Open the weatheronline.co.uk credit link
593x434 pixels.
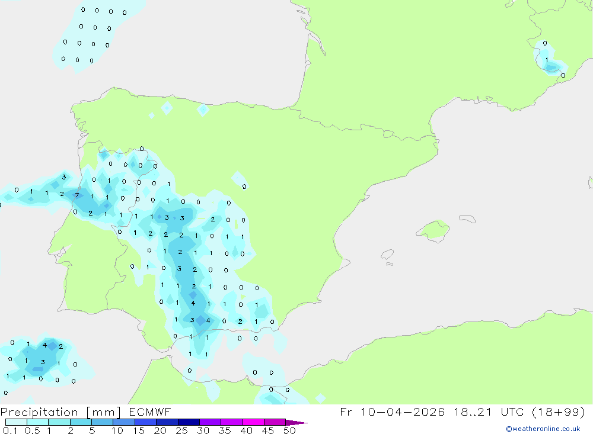543,429
